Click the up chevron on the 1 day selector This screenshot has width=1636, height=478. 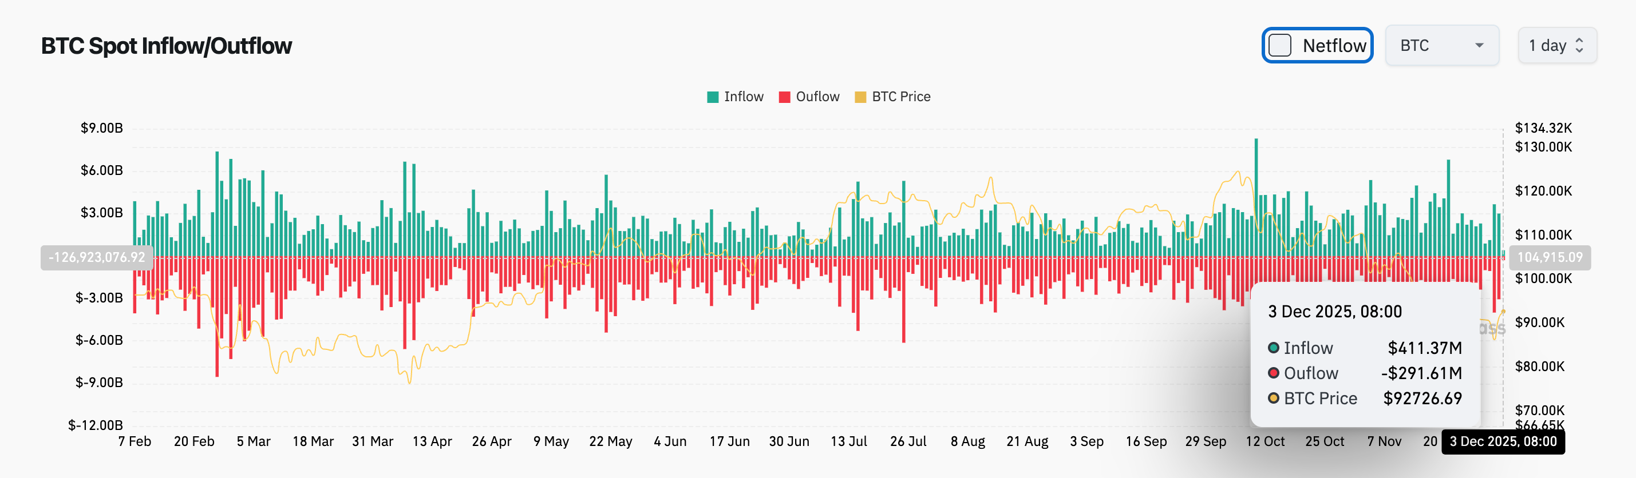1580,40
